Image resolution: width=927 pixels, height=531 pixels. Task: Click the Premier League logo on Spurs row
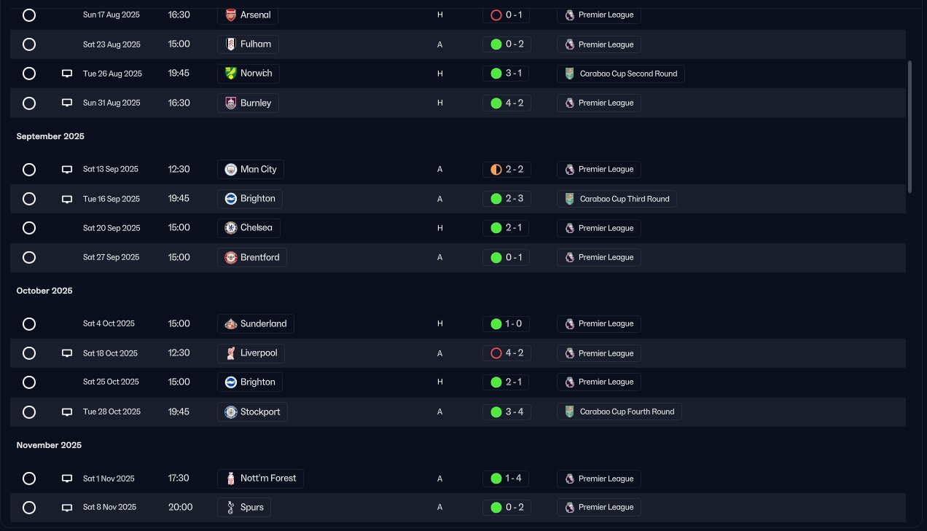pyautogui.click(x=570, y=507)
